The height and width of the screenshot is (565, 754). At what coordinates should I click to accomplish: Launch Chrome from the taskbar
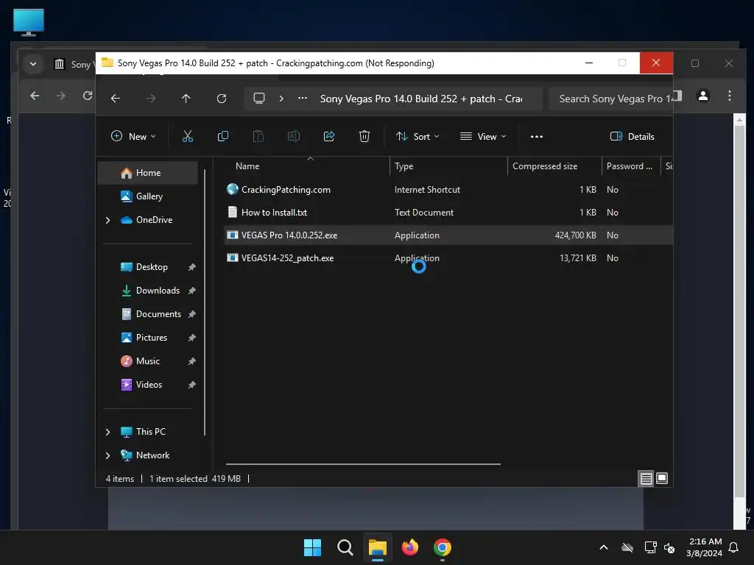point(443,547)
